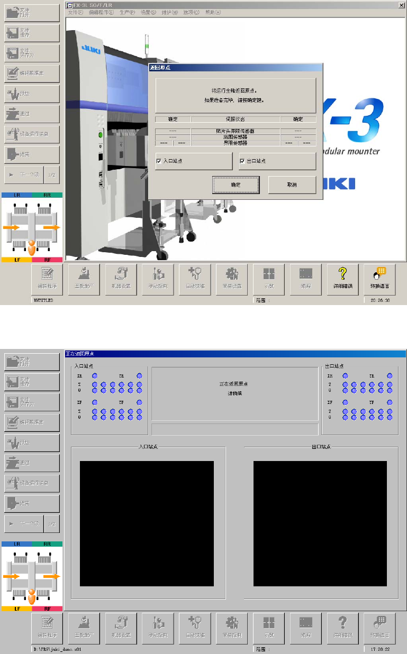Image resolution: width=407 pixels, height=654 pixels.
Task: Click the exit station (出口站点) black camera view
Action: [320, 523]
